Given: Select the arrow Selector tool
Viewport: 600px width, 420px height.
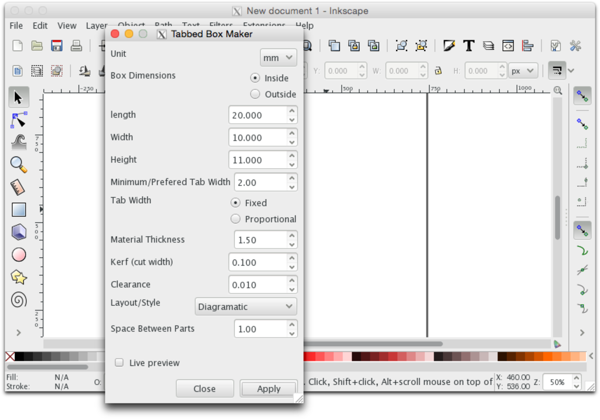Looking at the screenshot, I should [18, 97].
